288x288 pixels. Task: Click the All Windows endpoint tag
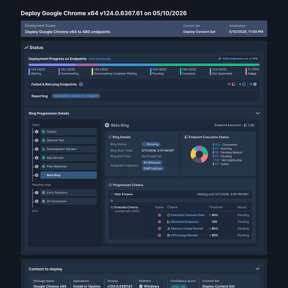click(152, 162)
